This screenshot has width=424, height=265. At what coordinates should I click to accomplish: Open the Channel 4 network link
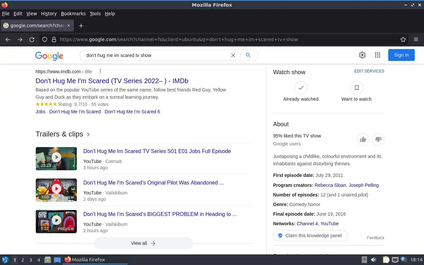[307, 224]
